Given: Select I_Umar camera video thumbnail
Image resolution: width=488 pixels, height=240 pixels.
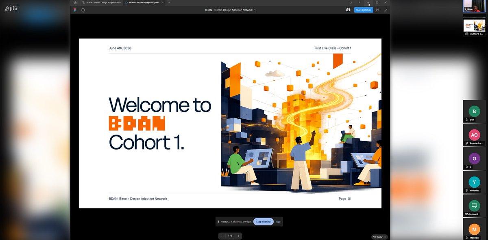Looking at the screenshot, I should 475,6.
